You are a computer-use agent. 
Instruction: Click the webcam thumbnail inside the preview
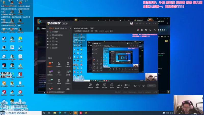tap(151, 77)
